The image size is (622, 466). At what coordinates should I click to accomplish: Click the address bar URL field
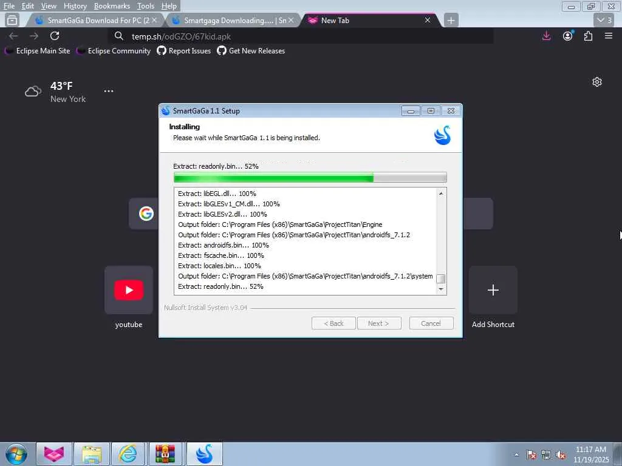[x=301, y=36]
